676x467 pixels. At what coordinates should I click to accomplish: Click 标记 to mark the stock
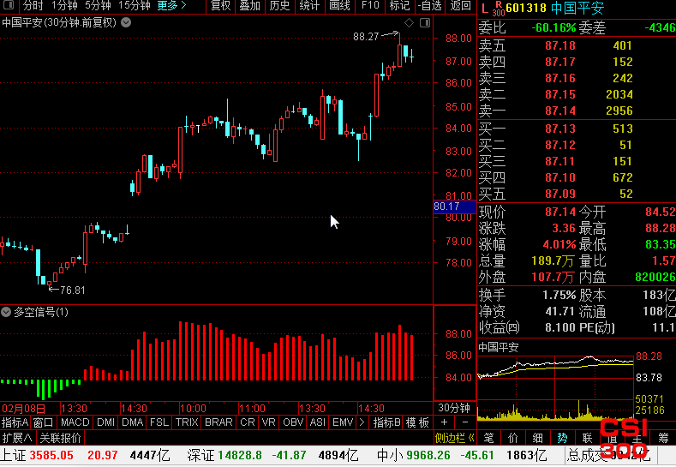click(399, 6)
